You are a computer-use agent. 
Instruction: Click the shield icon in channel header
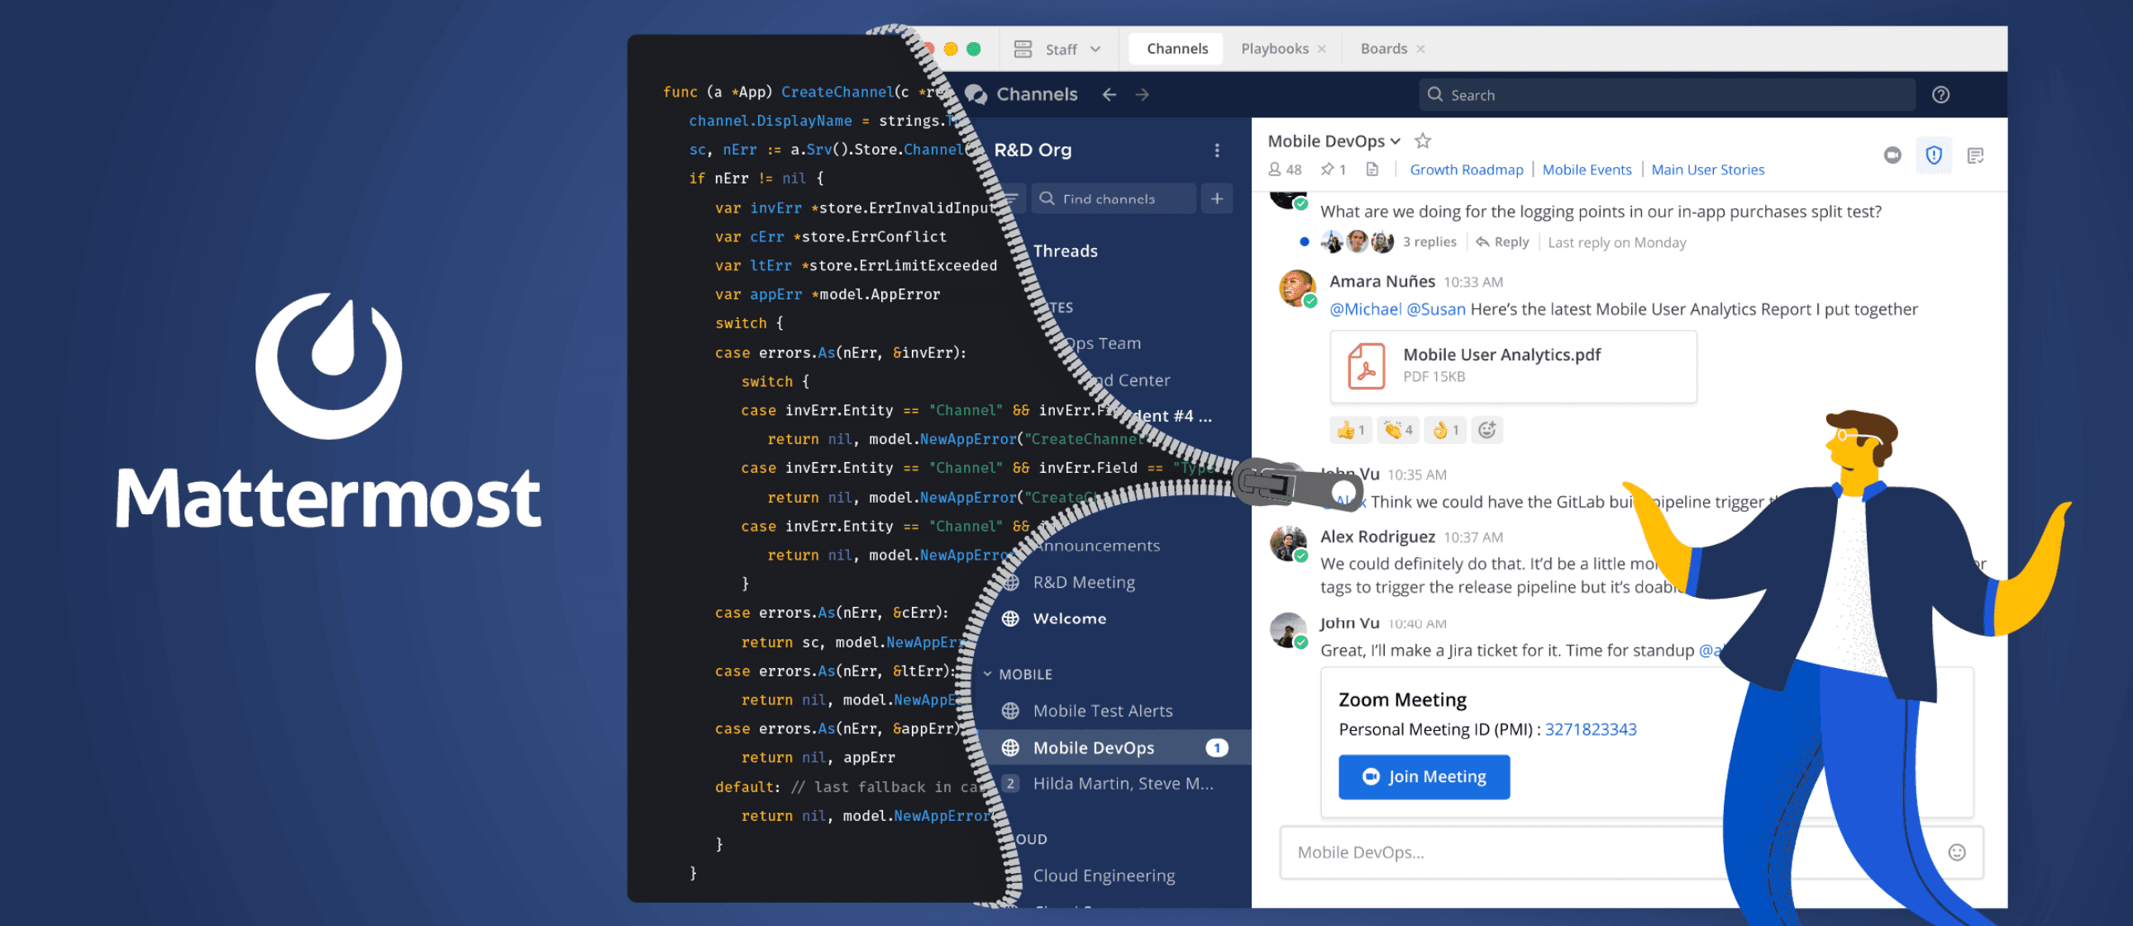pos(1934,155)
